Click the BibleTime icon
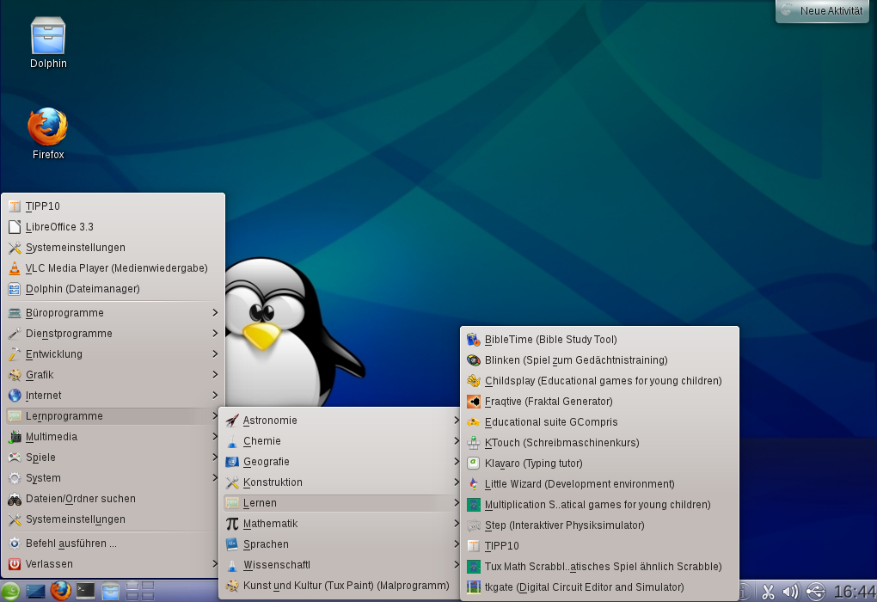The height and width of the screenshot is (602, 877). click(474, 340)
